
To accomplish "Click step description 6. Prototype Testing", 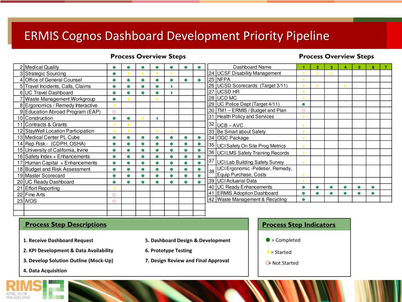I will point(168,250).
